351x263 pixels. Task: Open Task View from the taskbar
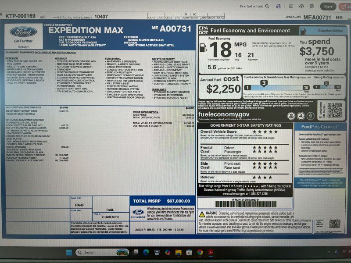point(136,252)
